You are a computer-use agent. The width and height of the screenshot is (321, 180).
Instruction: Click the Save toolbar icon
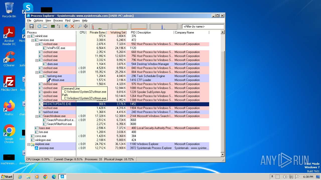click(x=32, y=26)
